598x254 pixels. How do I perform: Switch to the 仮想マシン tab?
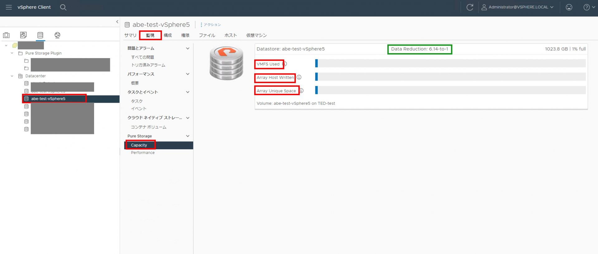(256, 35)
